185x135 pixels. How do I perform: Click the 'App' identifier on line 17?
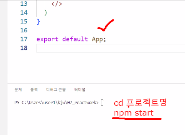click(97, 39)
